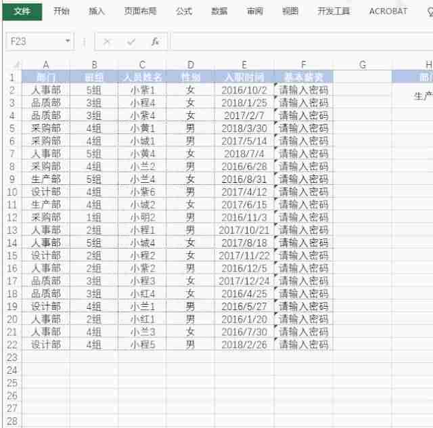
Task: Select column G header
Action: click(x=363, y=65)
